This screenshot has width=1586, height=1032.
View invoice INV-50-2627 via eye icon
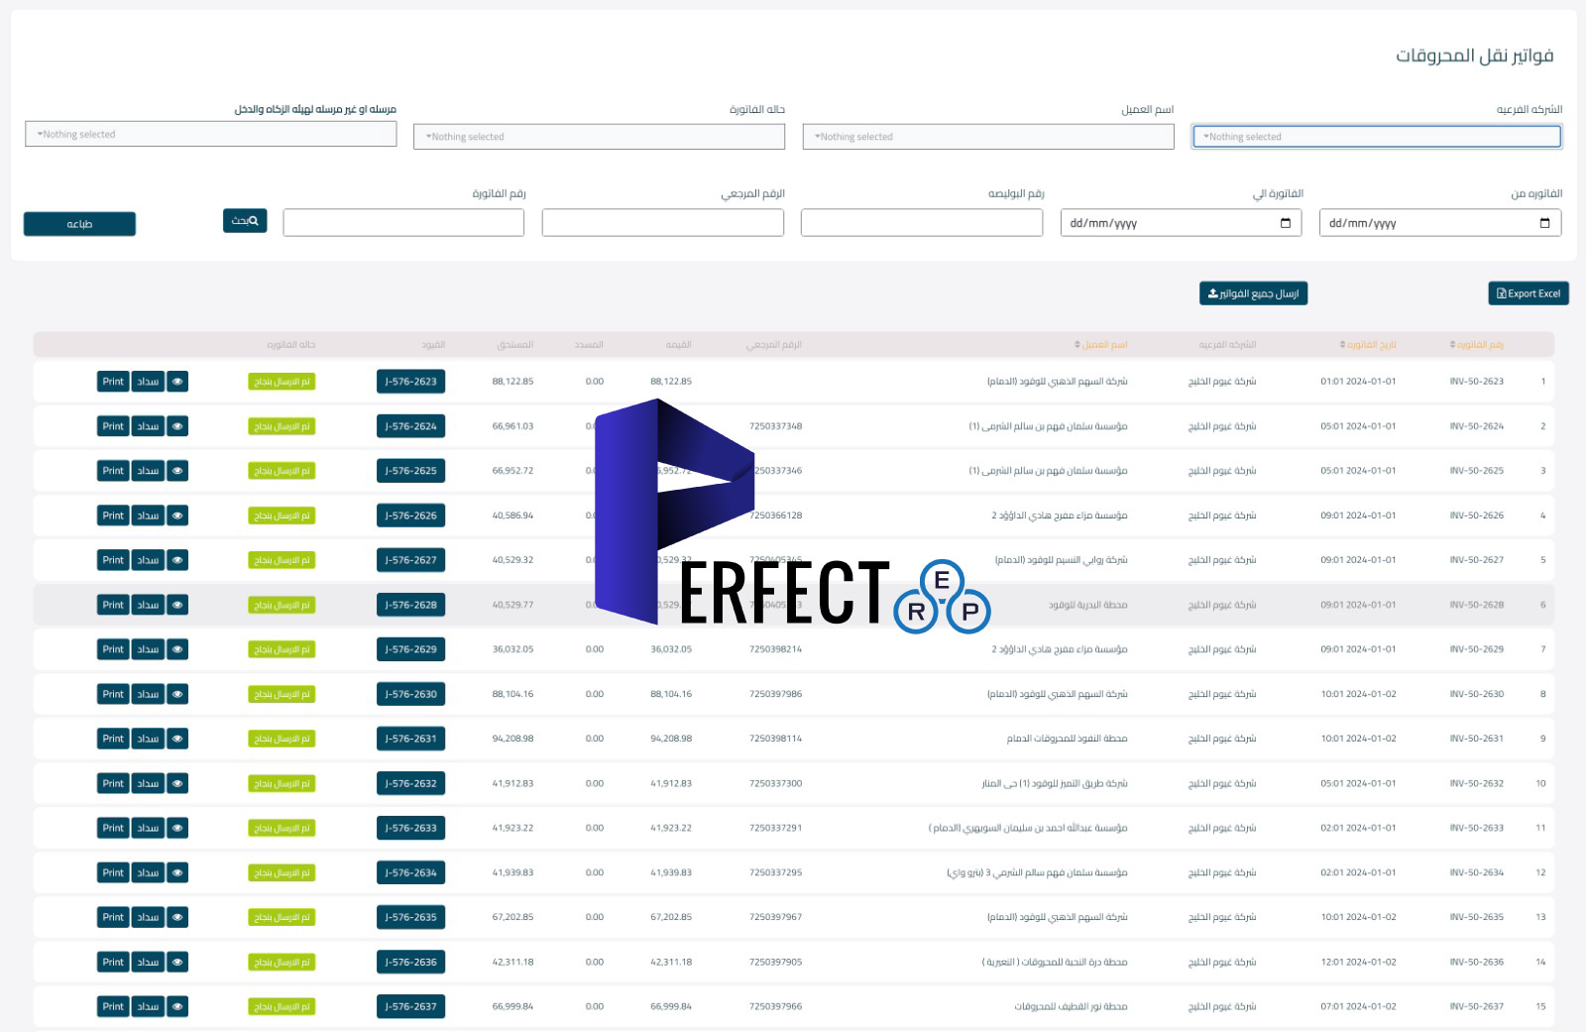point(177,560)
